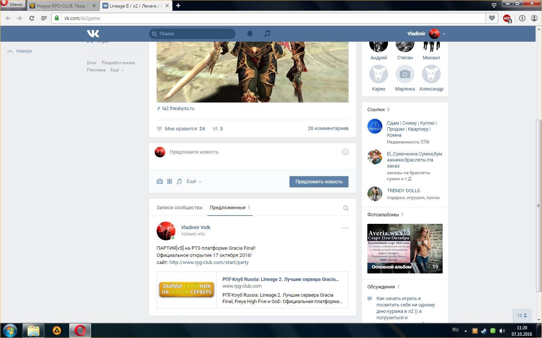
Task: Click the share megaphone icon
Action: [215, 129]
